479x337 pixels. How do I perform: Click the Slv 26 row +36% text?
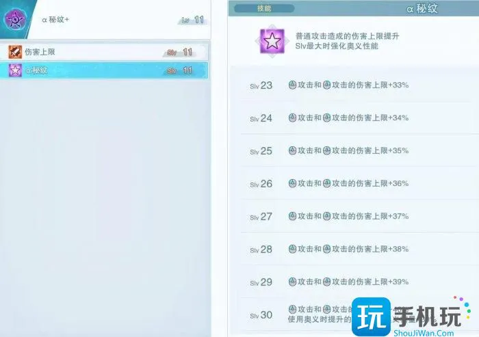pos(348,183)
